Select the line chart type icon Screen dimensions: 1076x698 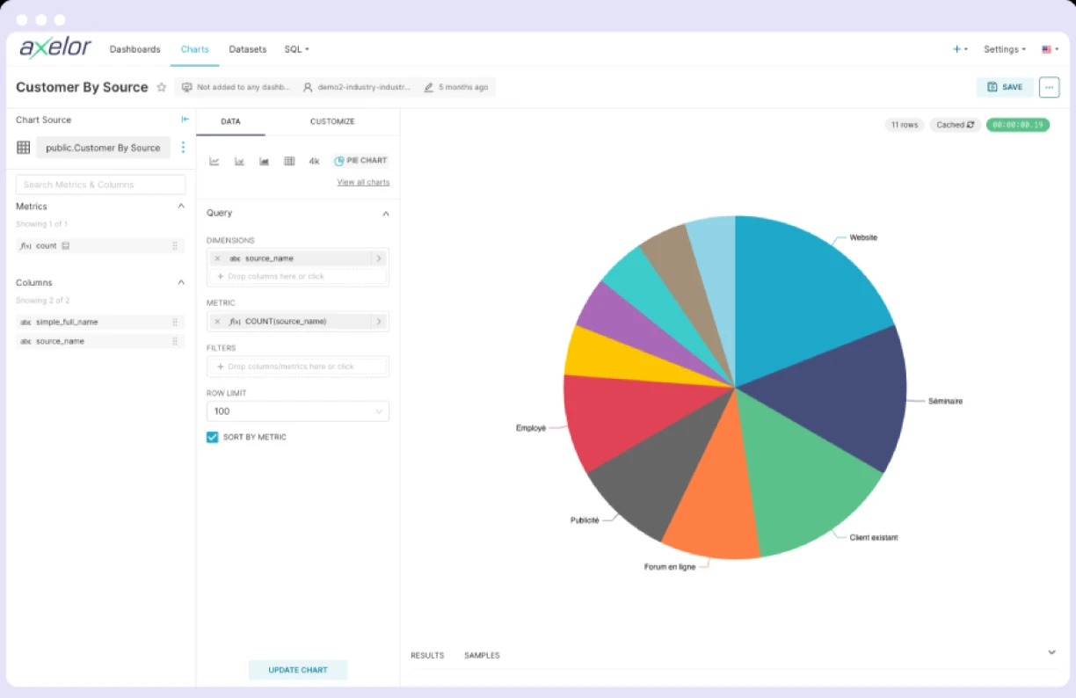pyautogui.click(x=214, y=160)
